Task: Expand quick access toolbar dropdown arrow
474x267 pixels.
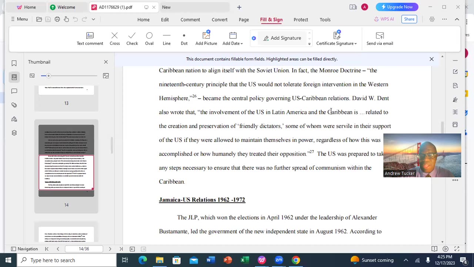Action: pyautogui.click(x=93, y=19)
